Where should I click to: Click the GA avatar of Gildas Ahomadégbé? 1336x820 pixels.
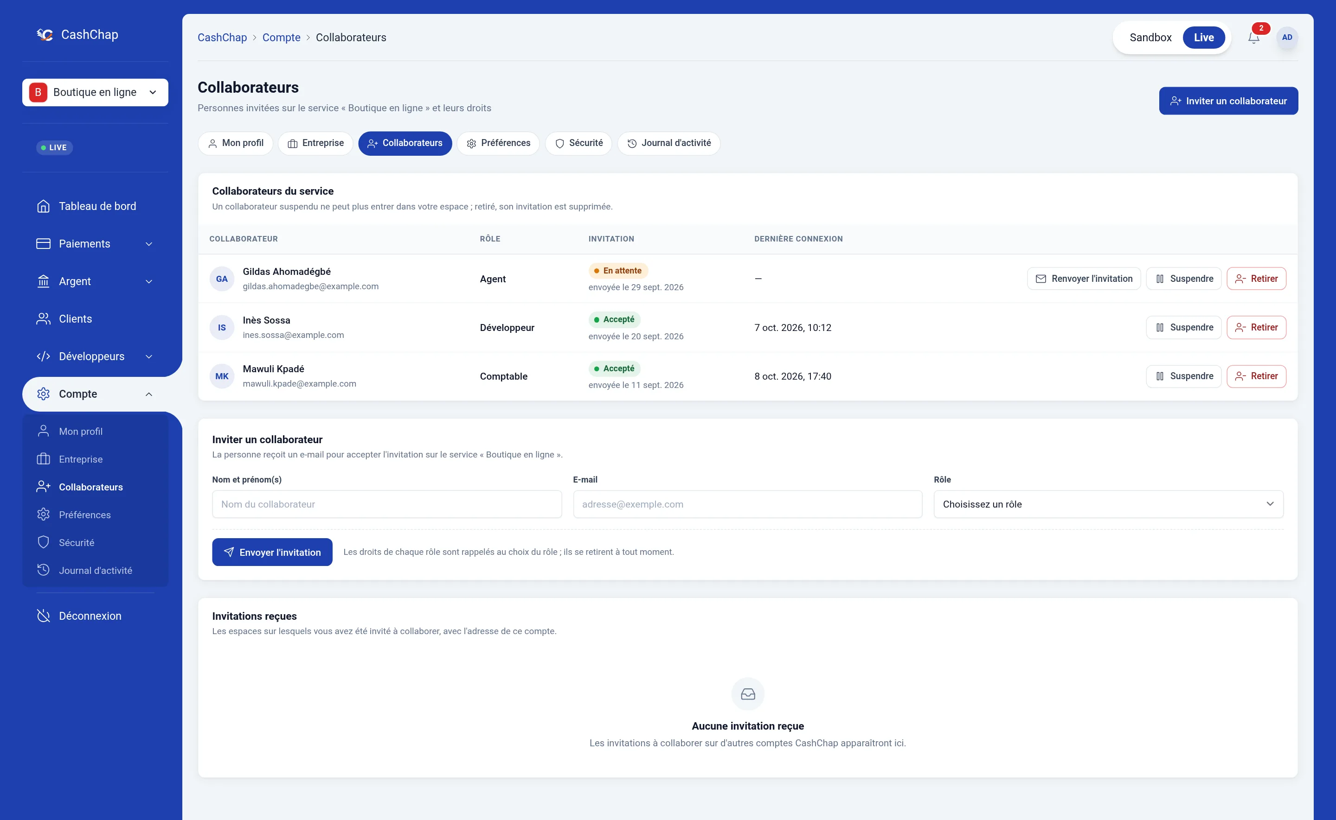222,279
